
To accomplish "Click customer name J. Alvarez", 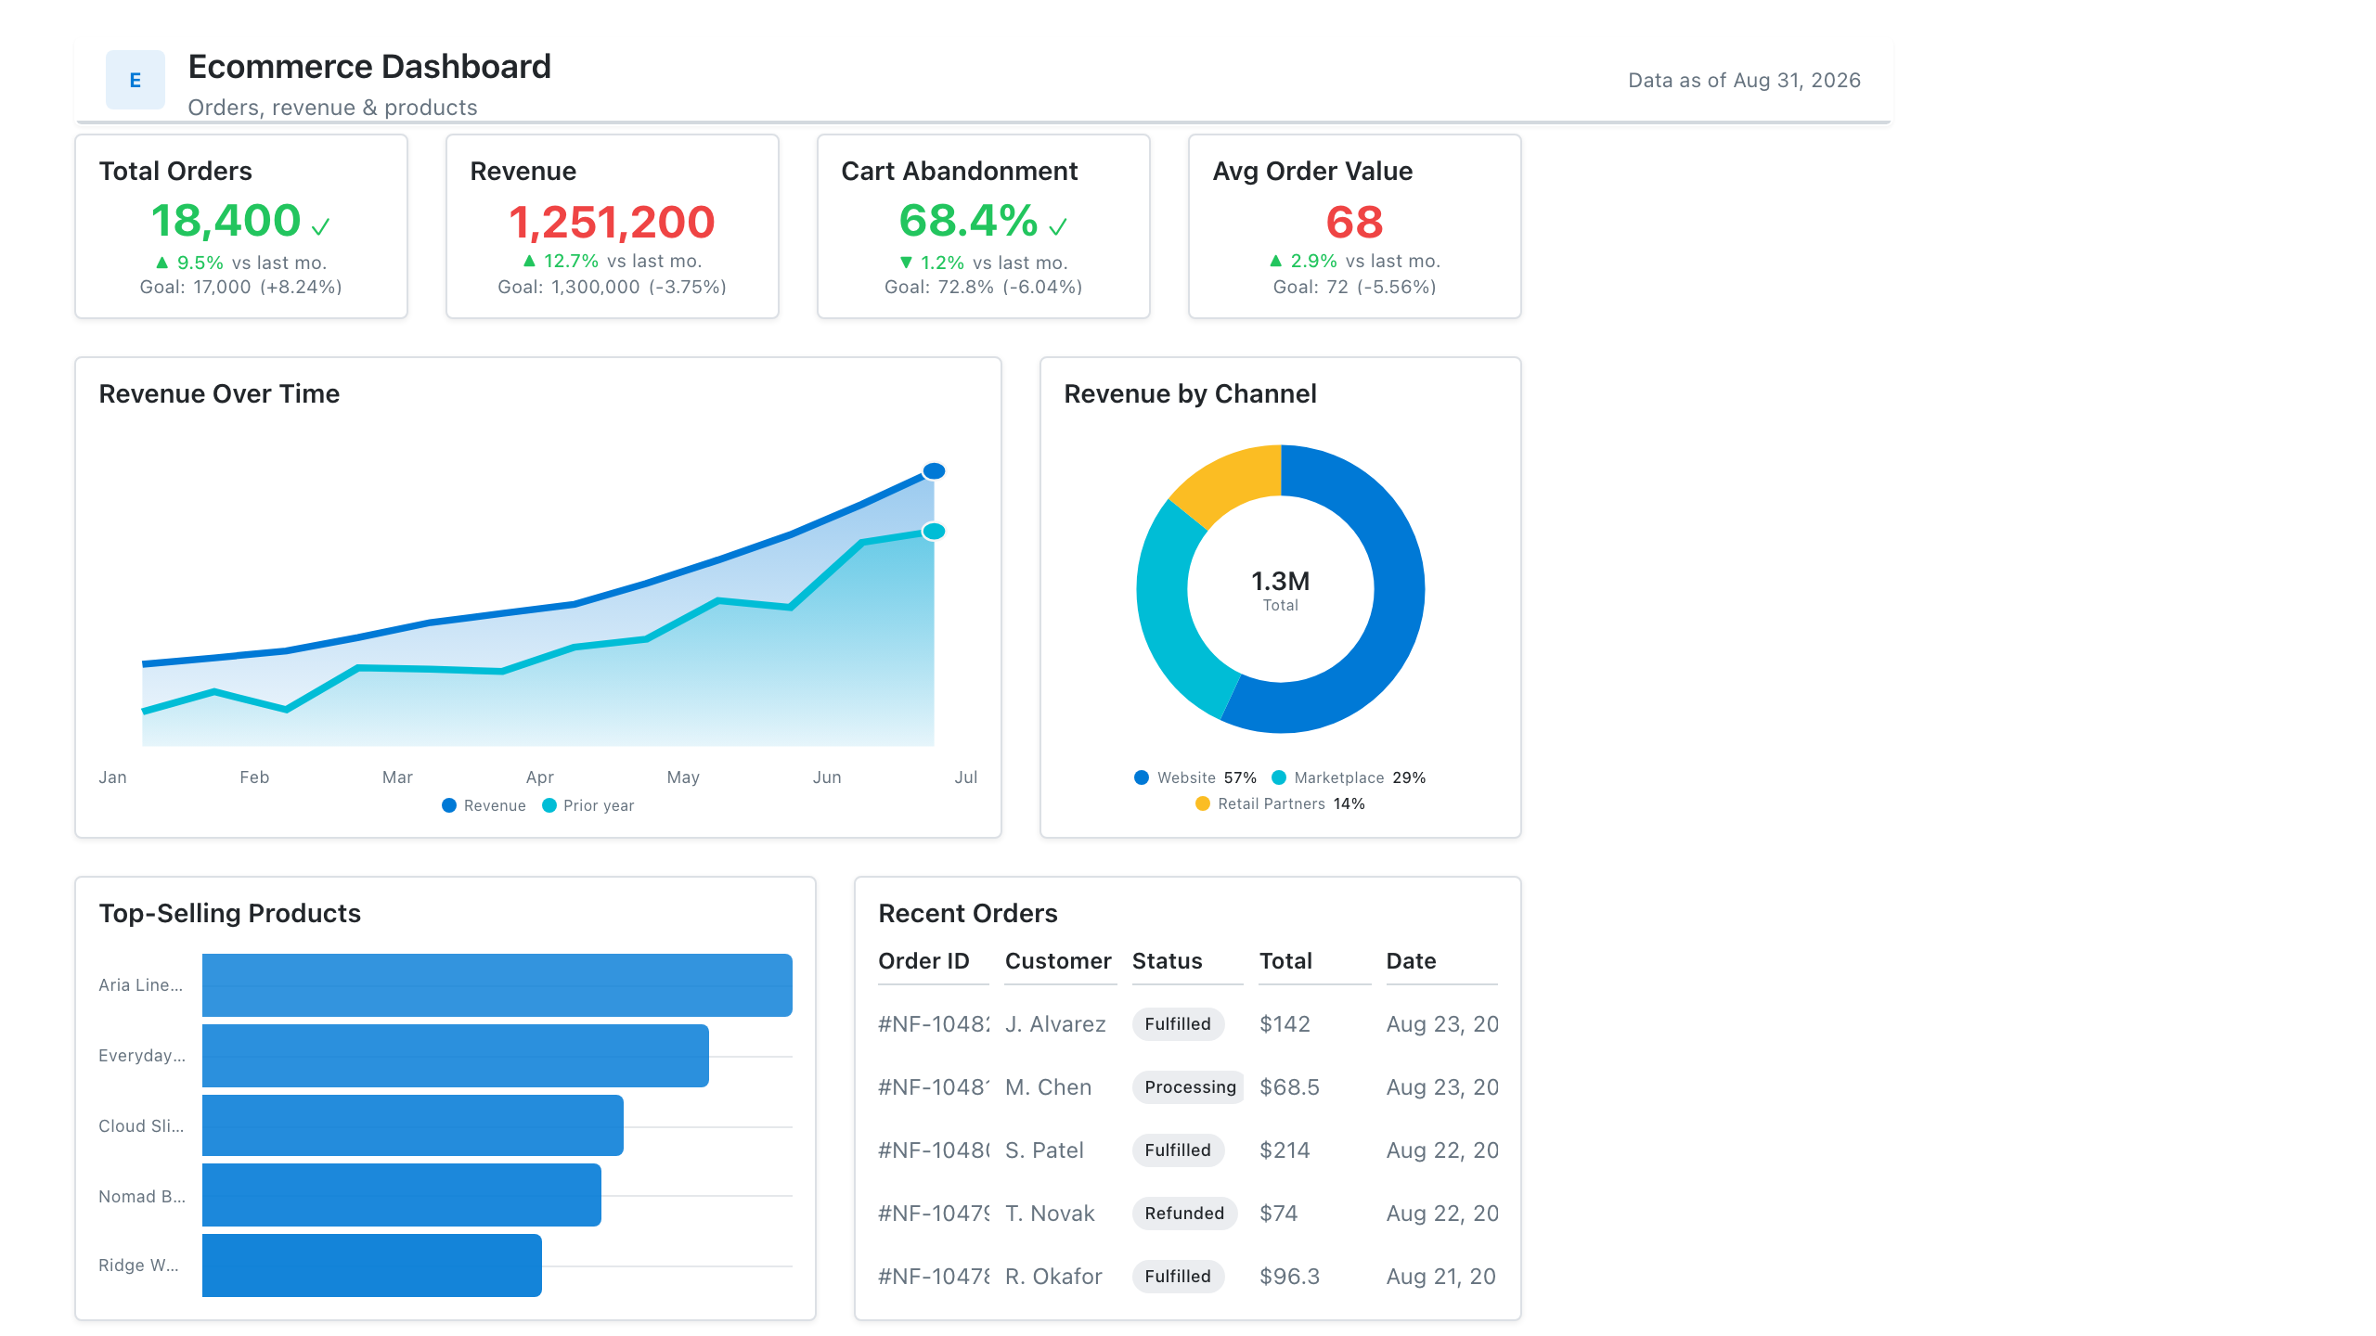I will (x=1055, y=1024).
